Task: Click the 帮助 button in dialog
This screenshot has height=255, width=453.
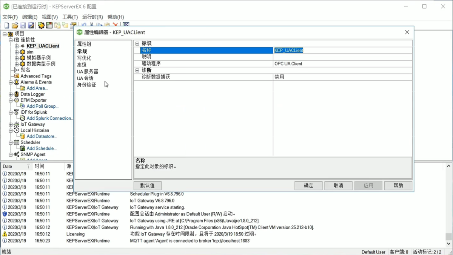Action: pos(398,185)
